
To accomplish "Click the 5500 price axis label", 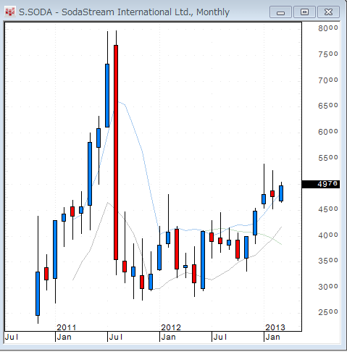I will tap(328, 158).
